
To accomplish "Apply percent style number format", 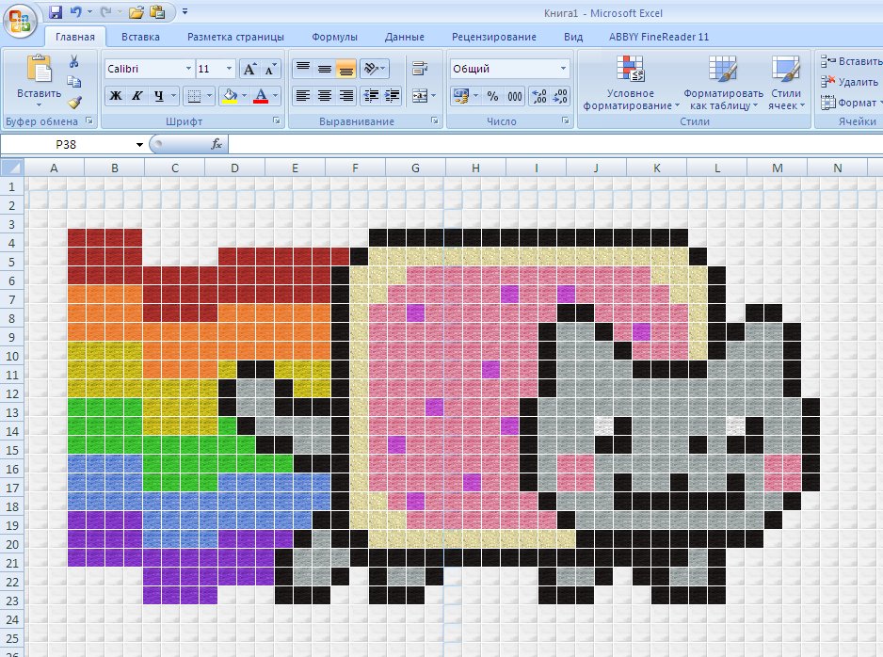I will (x=492, y=96).
